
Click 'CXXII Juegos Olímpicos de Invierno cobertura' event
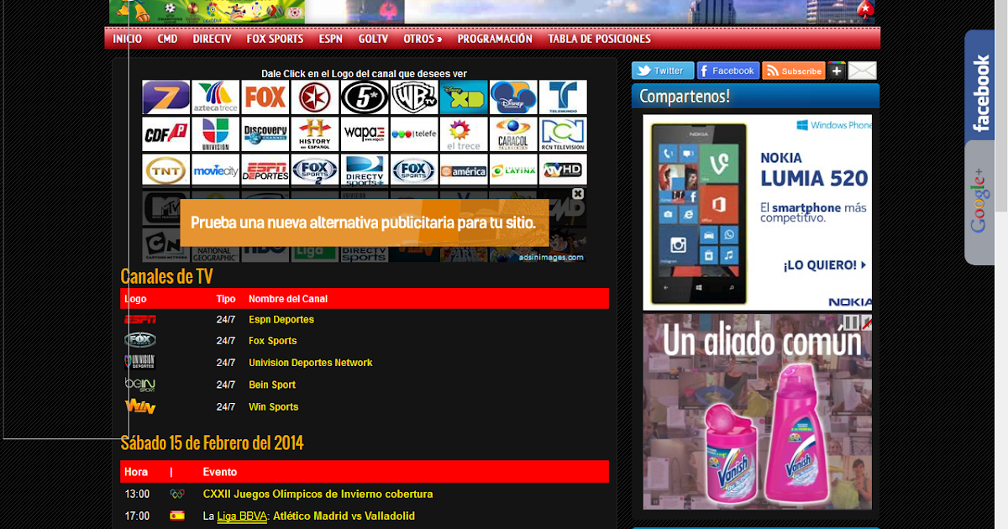tap(318, 494)
